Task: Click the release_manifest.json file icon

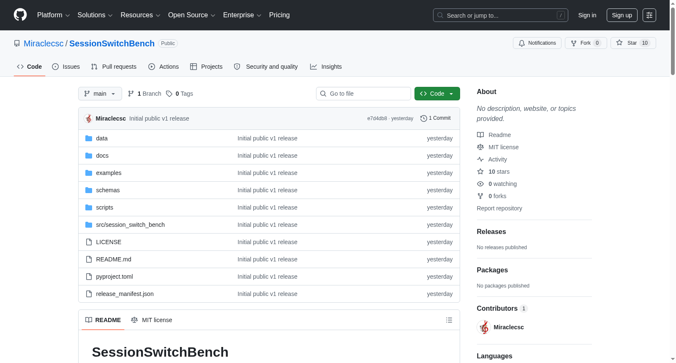Action: click(x=89, y=294)
